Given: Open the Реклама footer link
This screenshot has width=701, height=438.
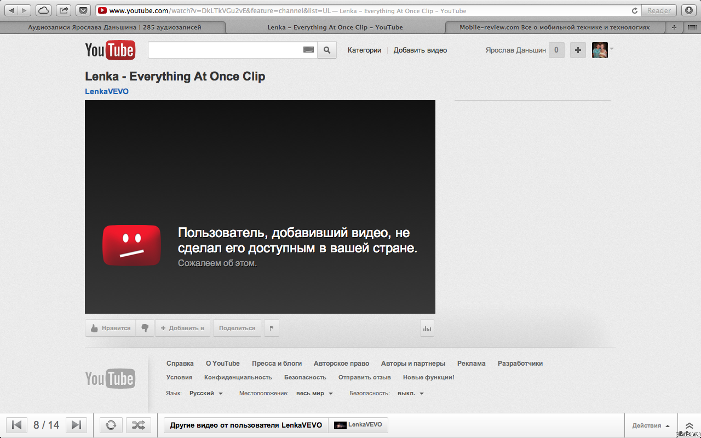Looking at the screenshot, I should pyautogui.click(x=472, y=363).
